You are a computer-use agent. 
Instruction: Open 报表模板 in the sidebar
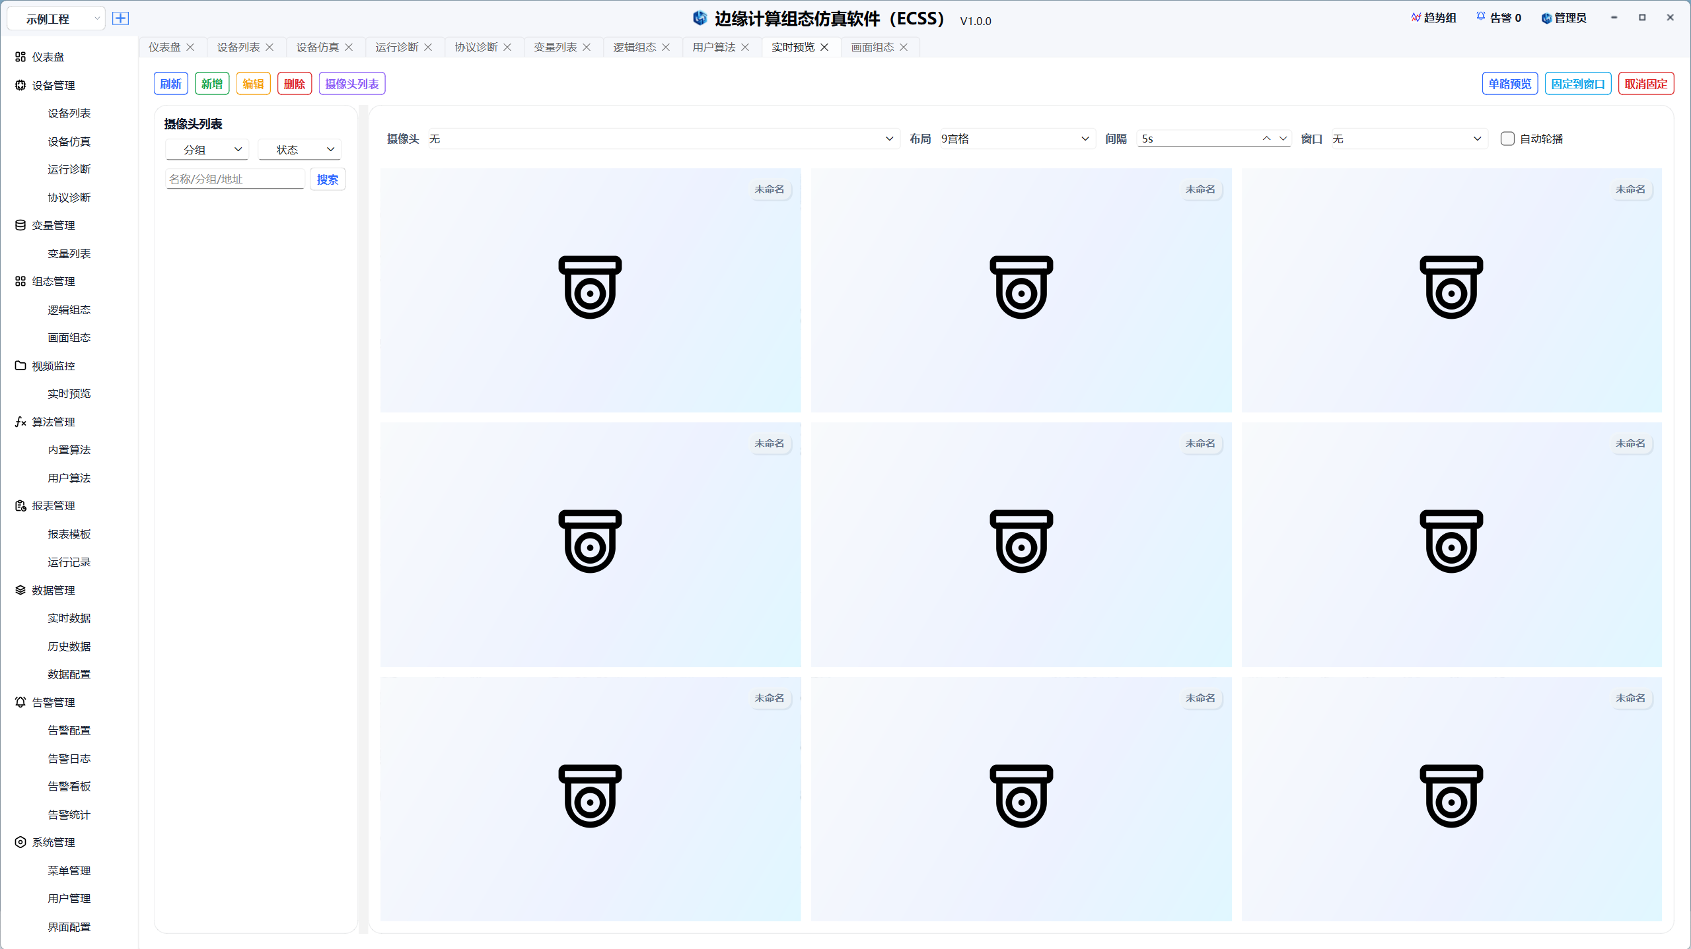[x=69, y=534]
